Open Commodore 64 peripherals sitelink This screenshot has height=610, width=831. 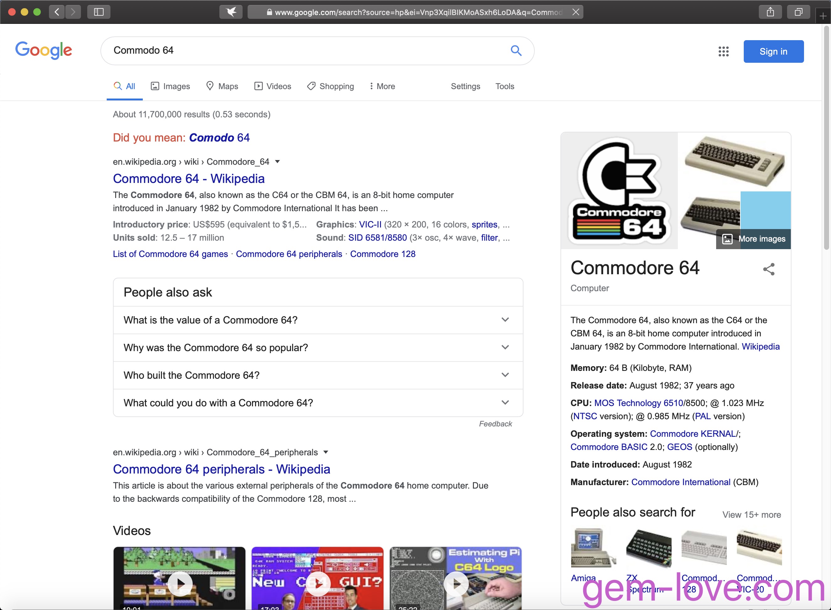click(289, 254)
